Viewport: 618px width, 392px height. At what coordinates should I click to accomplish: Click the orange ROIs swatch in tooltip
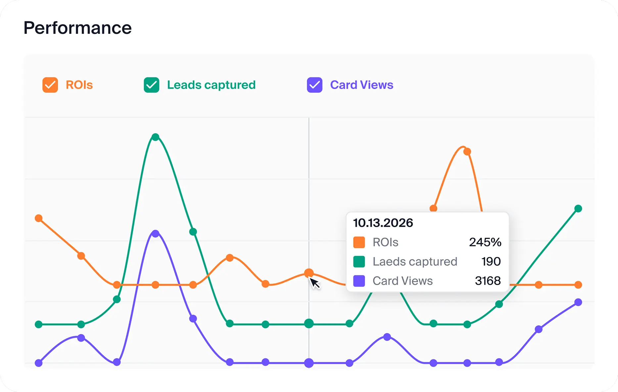coord(359,242)
